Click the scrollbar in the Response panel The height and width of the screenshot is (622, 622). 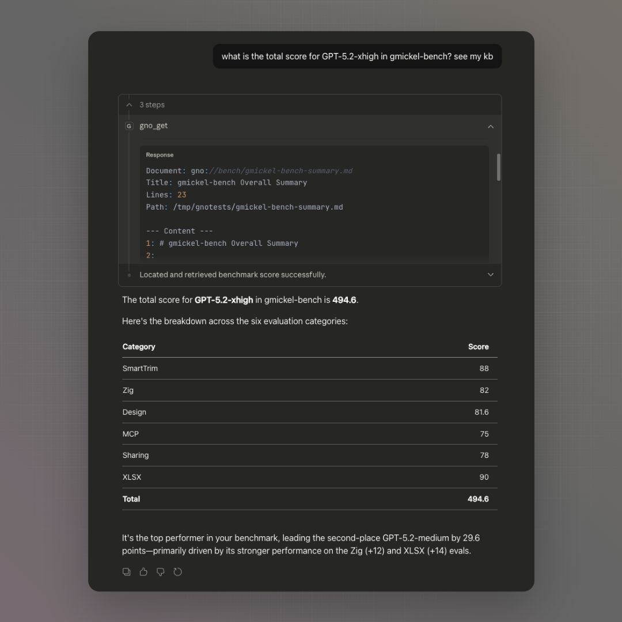[x=498, y=167]
